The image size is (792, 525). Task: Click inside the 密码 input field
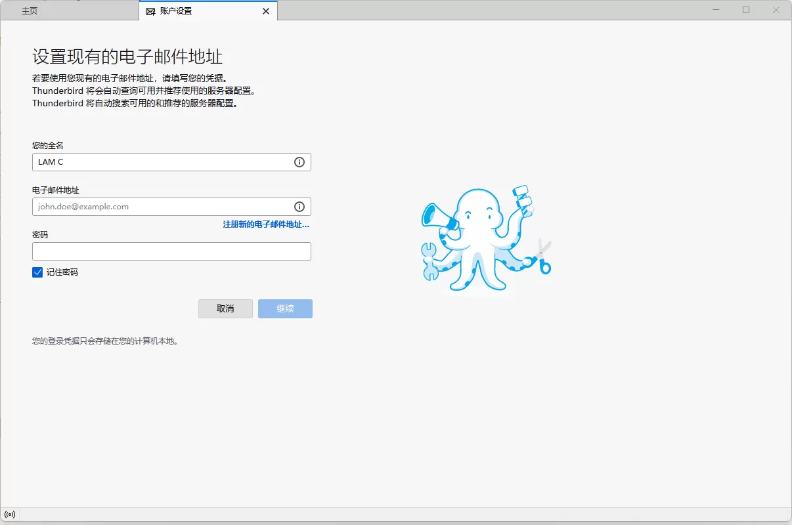171,251
